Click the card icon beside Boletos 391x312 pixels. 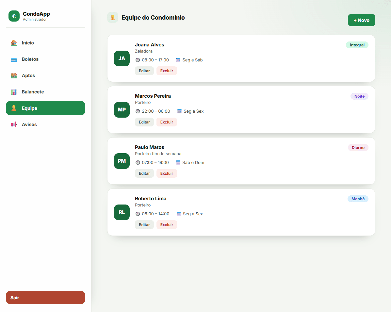pyautogui.click(x=14, y=59)
